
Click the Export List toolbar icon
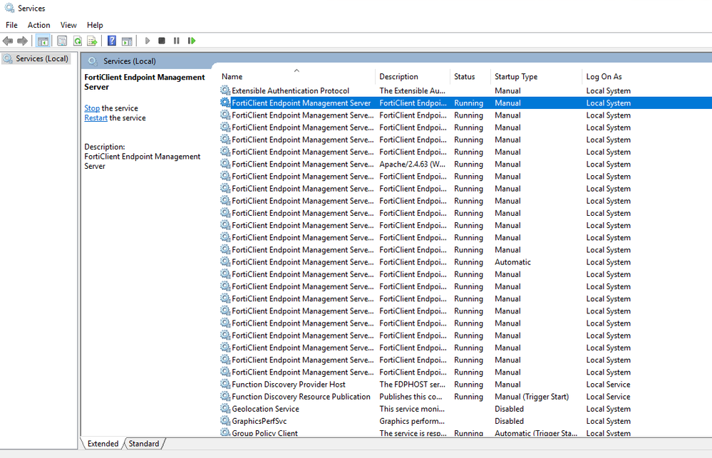point(92,41)
